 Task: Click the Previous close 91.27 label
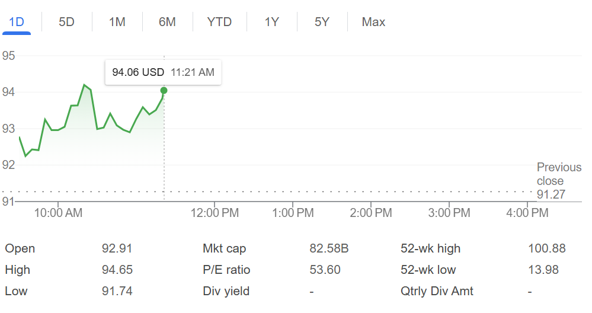[551, 181]
